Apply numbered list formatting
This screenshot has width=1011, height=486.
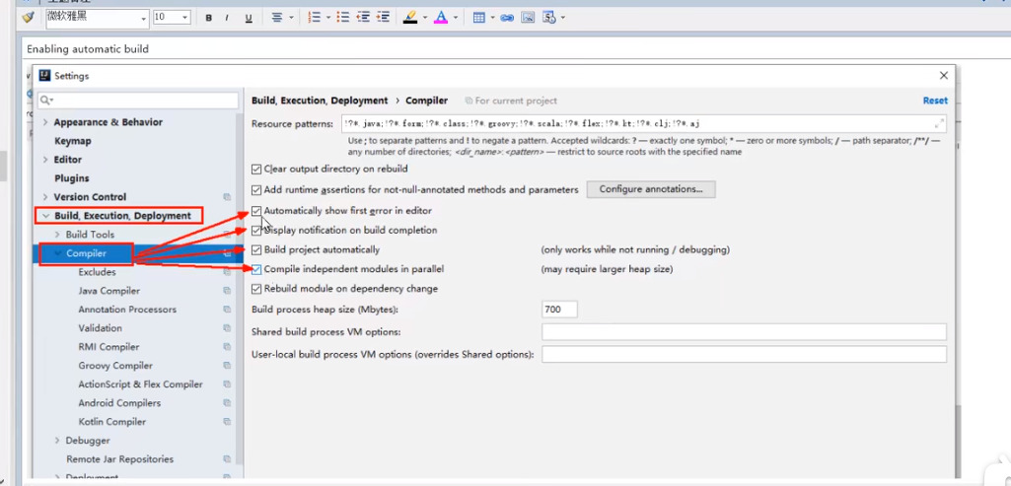315,18
